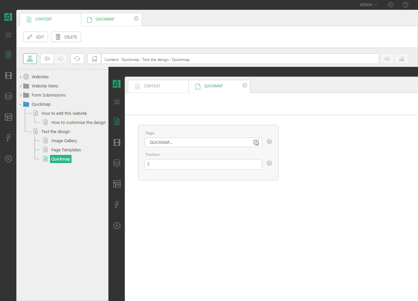Select Image Gallery in the tree
Image resolution: width=418 pixels, height=301 pixels.
coord(64,141)
